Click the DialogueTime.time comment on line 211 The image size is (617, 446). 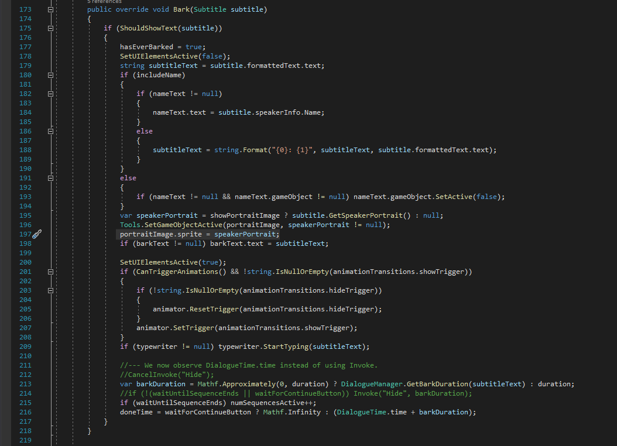(249, 365)
